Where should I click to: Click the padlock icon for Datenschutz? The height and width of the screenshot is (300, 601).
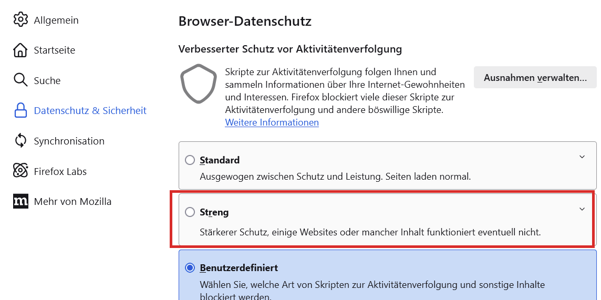20,111
